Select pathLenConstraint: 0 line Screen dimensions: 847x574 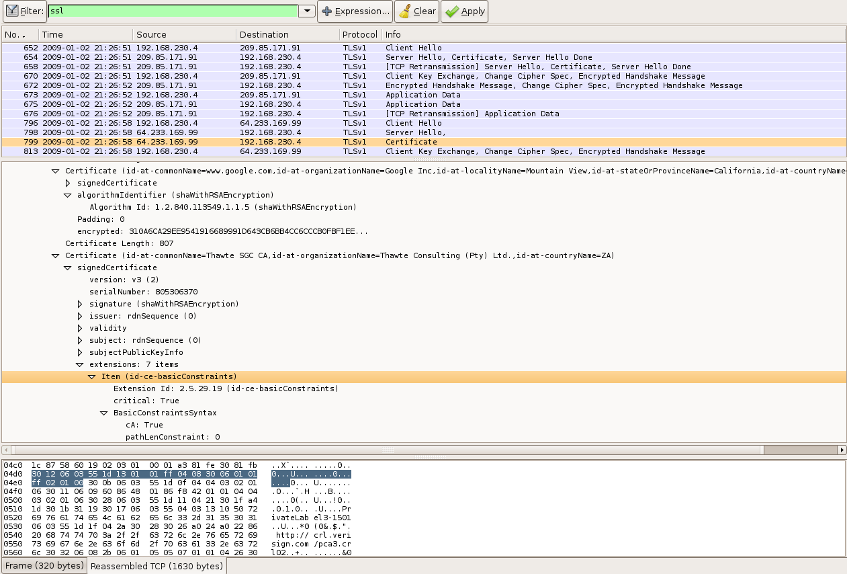click(x=173, y=437)
